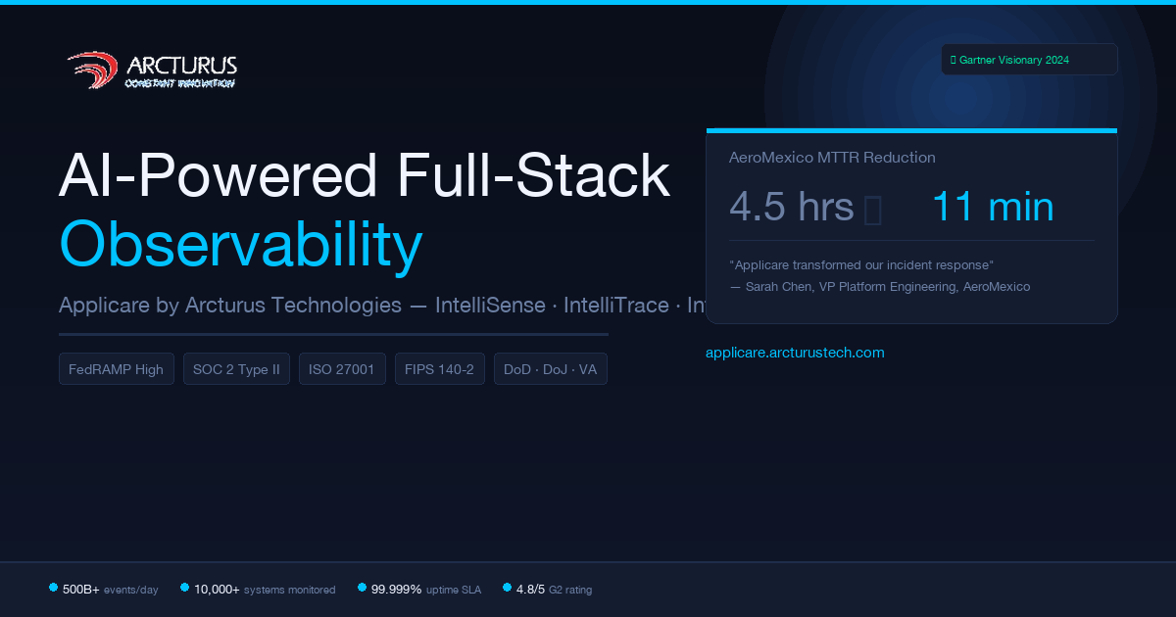Viewport: 1176px width, 617px height.
Task: Click the arrow between 4.5 hrs and 11 min
Action: coord(873,210)
